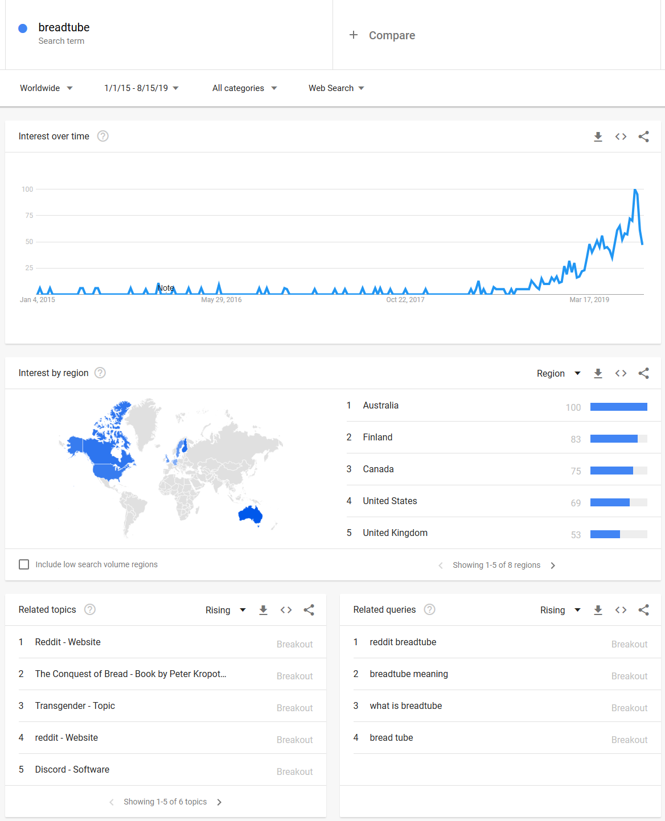Share the Interest by region panel
This screenshot has height=821, width=665.
pos(643,373)
